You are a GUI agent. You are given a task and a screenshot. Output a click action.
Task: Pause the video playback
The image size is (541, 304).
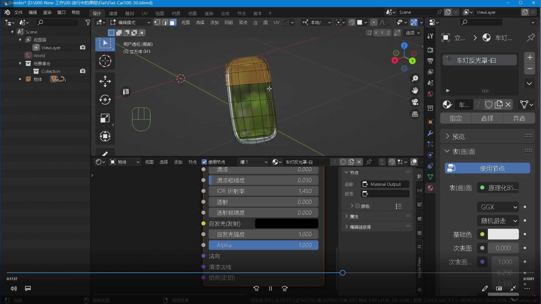click(x=270, y=289)
